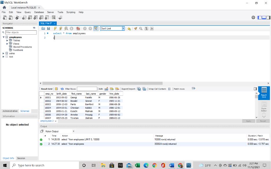
Task: Expand the Views node
Action: coord(7,44)
